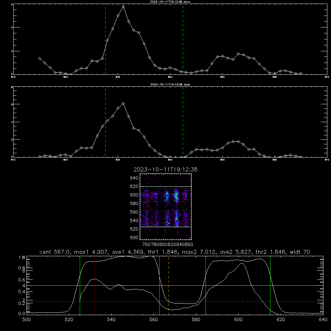Click bottom plot x-axis label '540'

111,320
